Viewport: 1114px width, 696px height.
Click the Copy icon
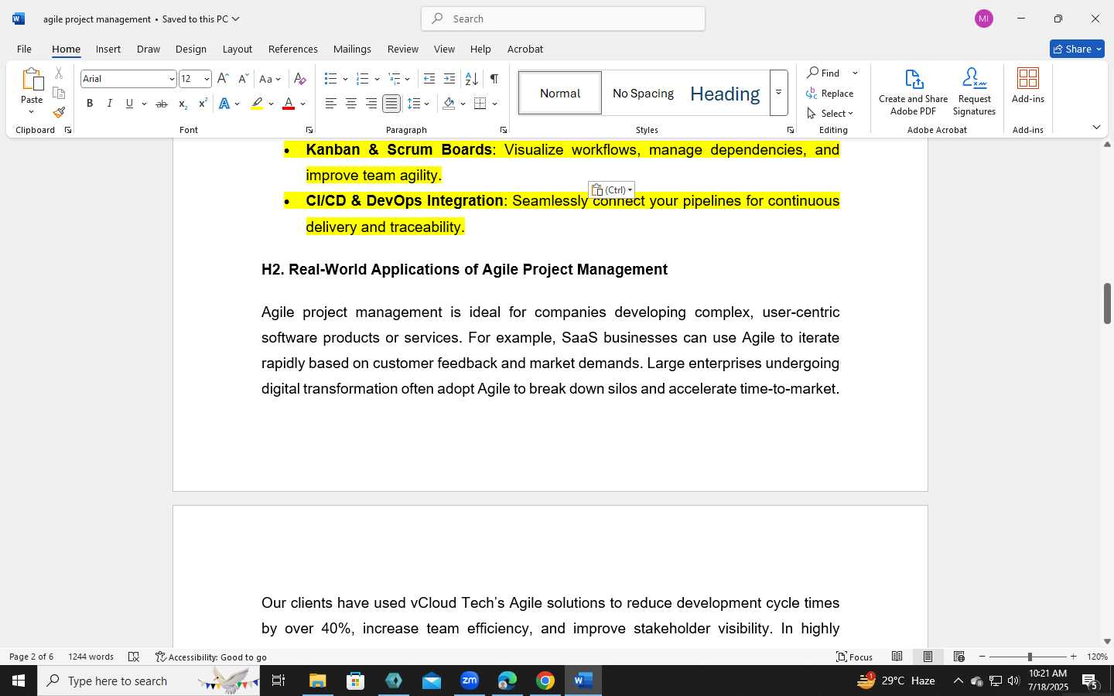click(59, 93)
